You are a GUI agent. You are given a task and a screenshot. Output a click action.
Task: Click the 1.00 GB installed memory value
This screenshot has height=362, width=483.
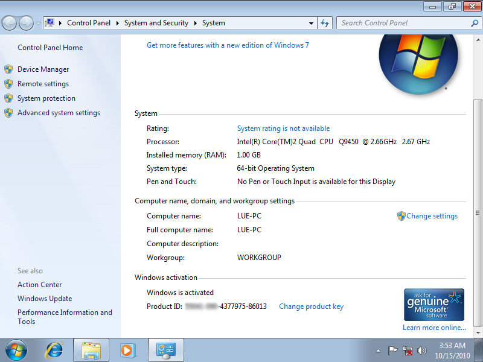coord(249,155)
